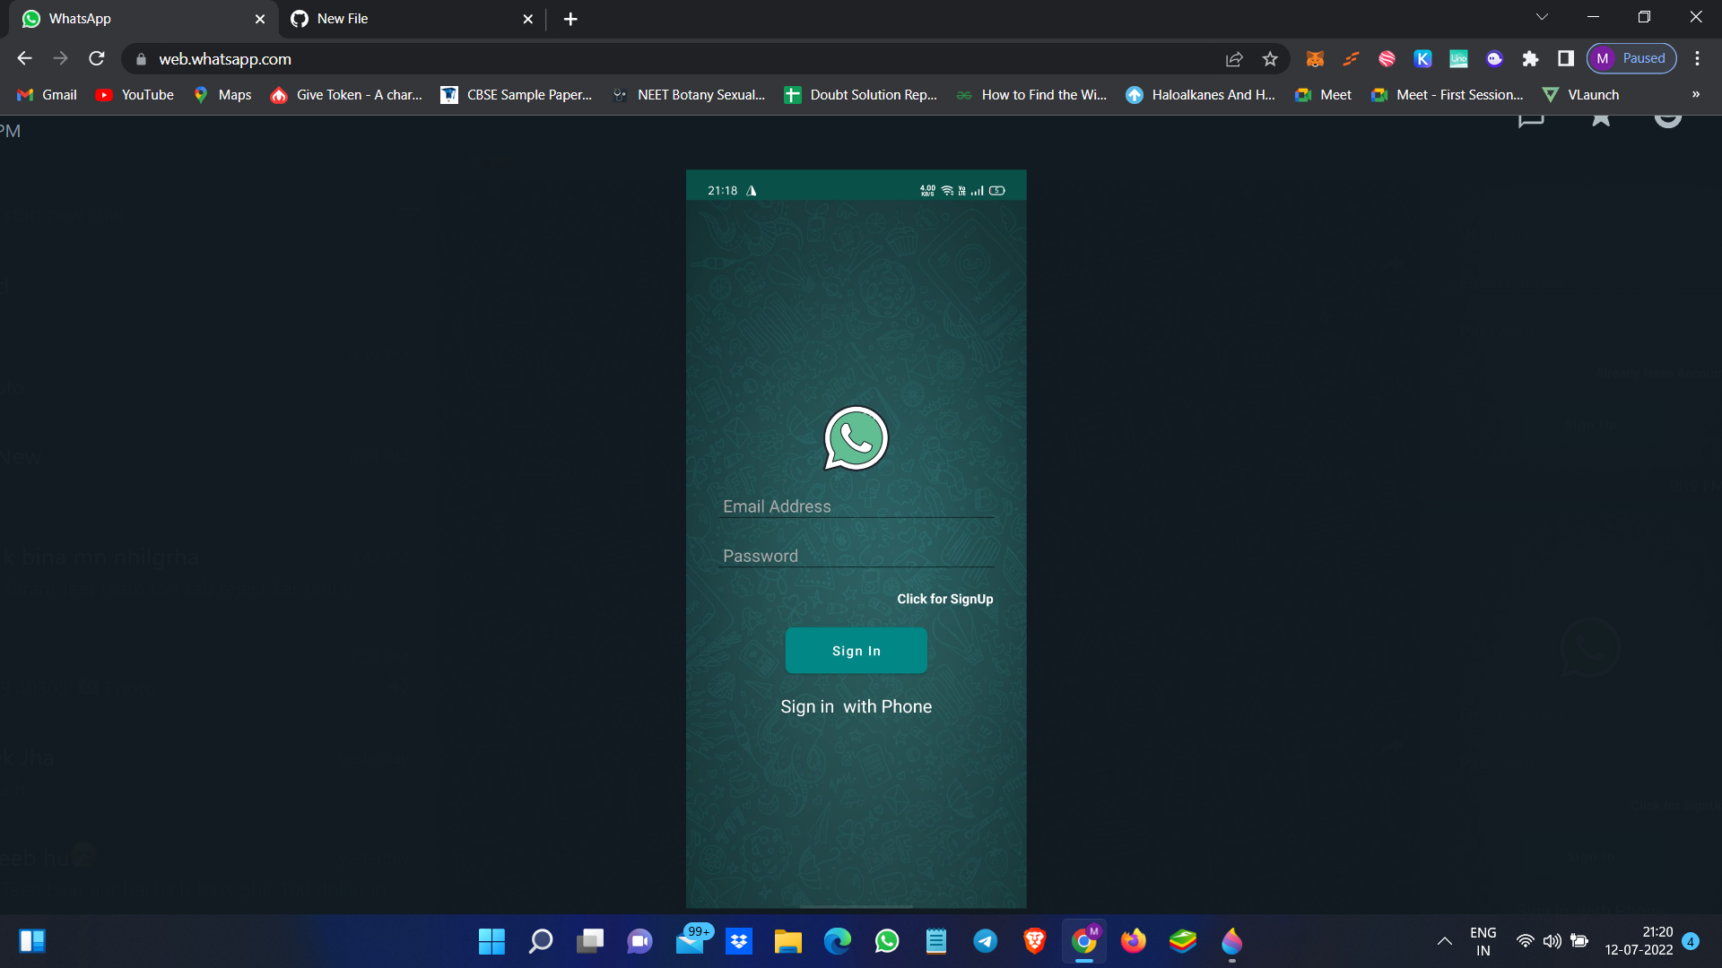Viewport: 1722px width, 968px height.
Task: Launch Telegram from the taskbar
Action: coord(986,941)
